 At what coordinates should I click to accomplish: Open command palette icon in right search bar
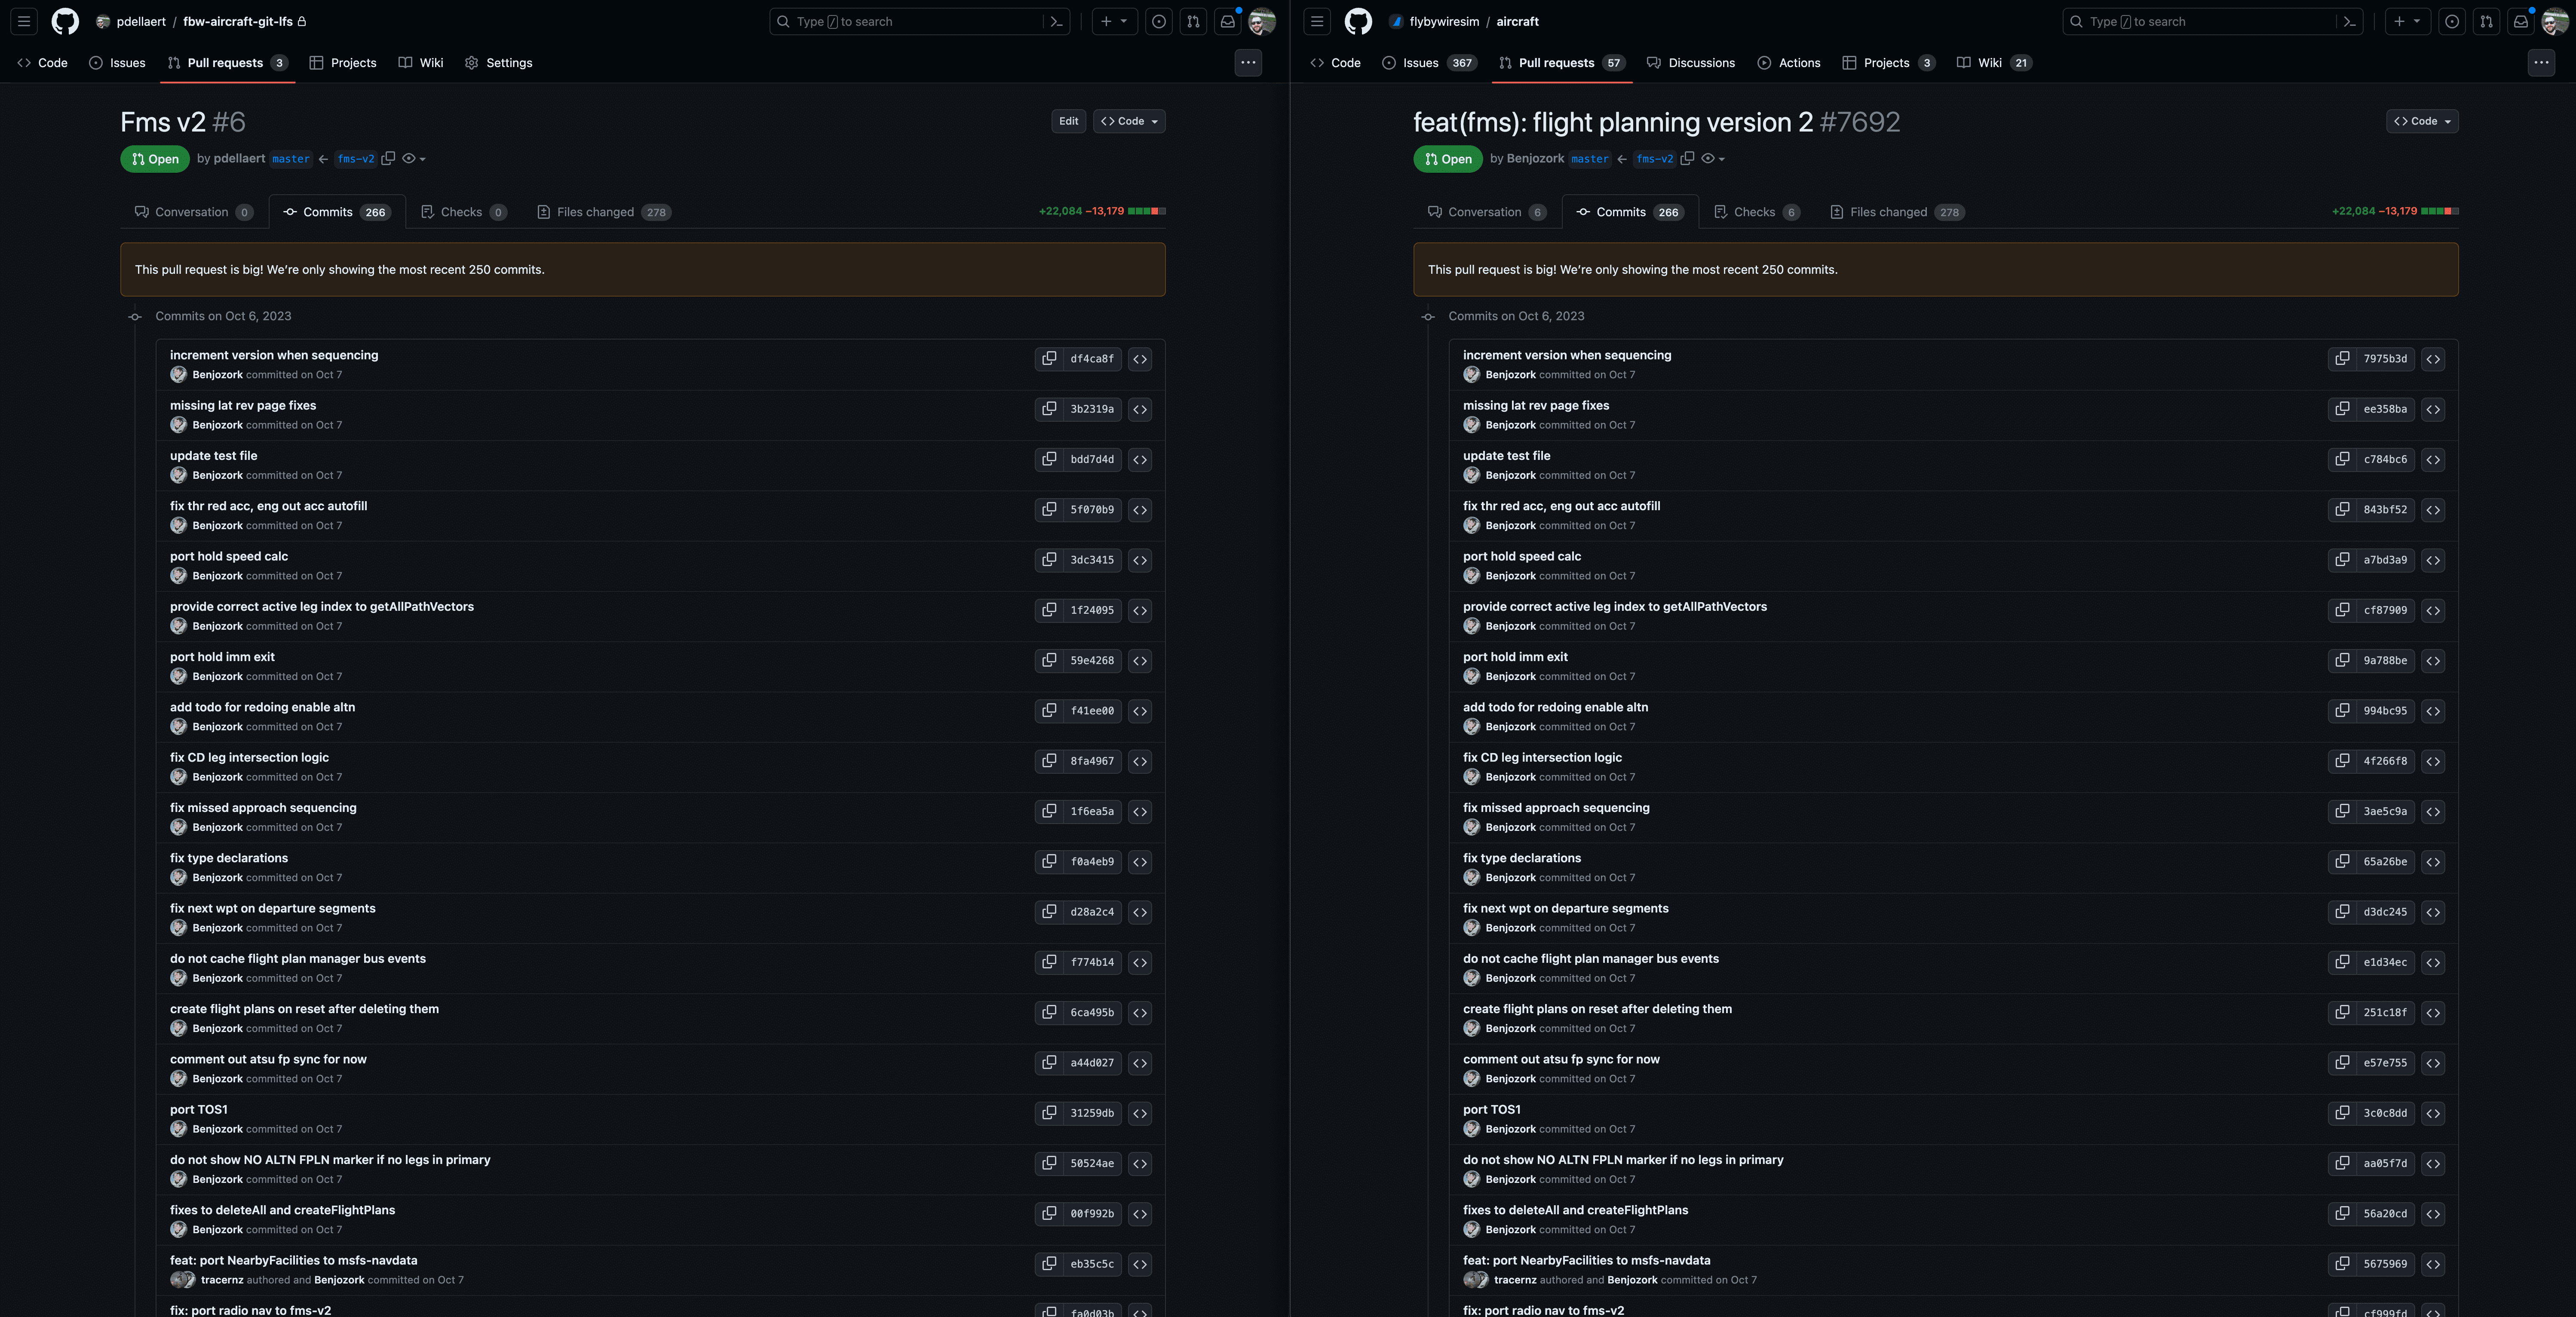pyautogui.click(x=2349, y=21)
